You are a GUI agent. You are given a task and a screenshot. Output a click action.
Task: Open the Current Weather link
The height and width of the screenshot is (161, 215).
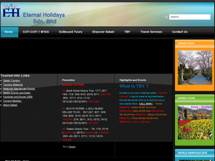coord(12,101)
